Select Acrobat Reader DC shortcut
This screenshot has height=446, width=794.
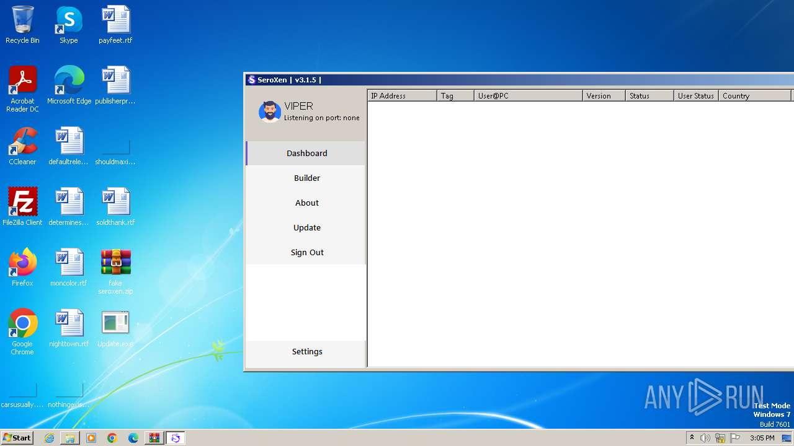point(22,89)
